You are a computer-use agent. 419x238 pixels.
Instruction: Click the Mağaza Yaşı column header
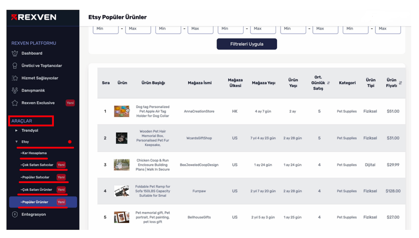coord(264,83)
